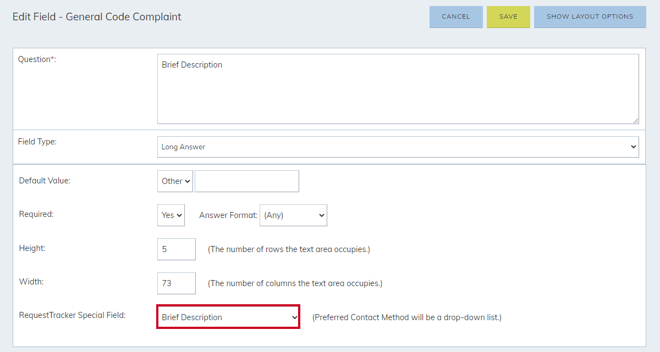
Task: Click the 'Answer Format:' label
Action: (228, 215)
